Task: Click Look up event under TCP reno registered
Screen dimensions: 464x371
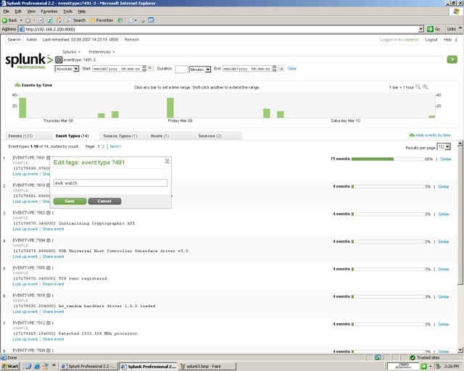Action: (x=25, y=284)
